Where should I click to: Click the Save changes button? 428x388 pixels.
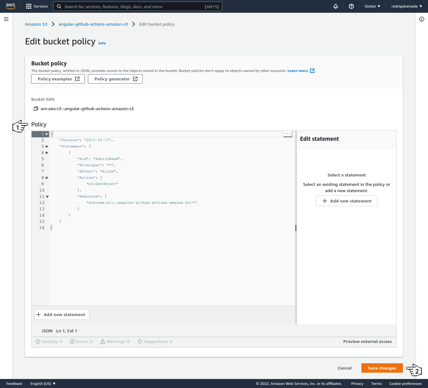pyautogui.click(x=382, y=368)
